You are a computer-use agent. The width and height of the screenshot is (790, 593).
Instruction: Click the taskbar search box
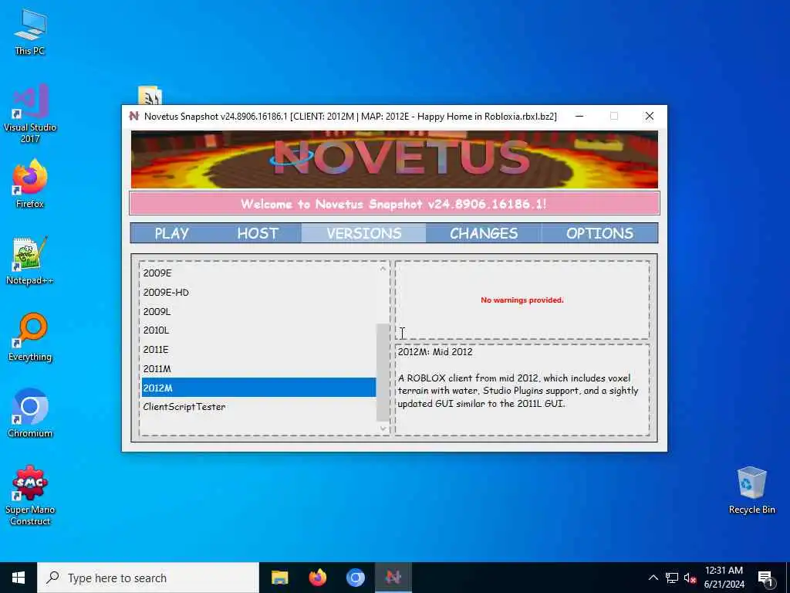coord(148,578)
